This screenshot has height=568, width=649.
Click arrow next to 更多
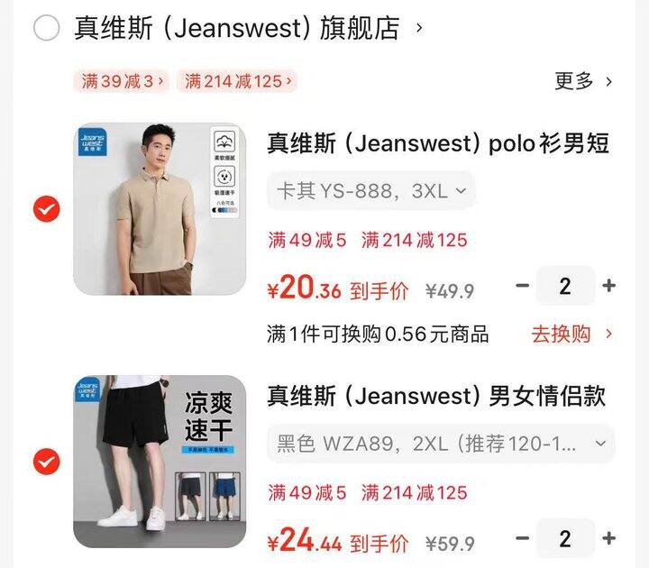click(608, 81)
